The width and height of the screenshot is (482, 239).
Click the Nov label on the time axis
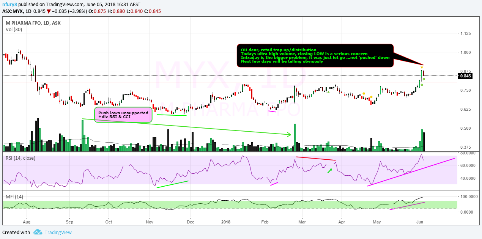150,222
